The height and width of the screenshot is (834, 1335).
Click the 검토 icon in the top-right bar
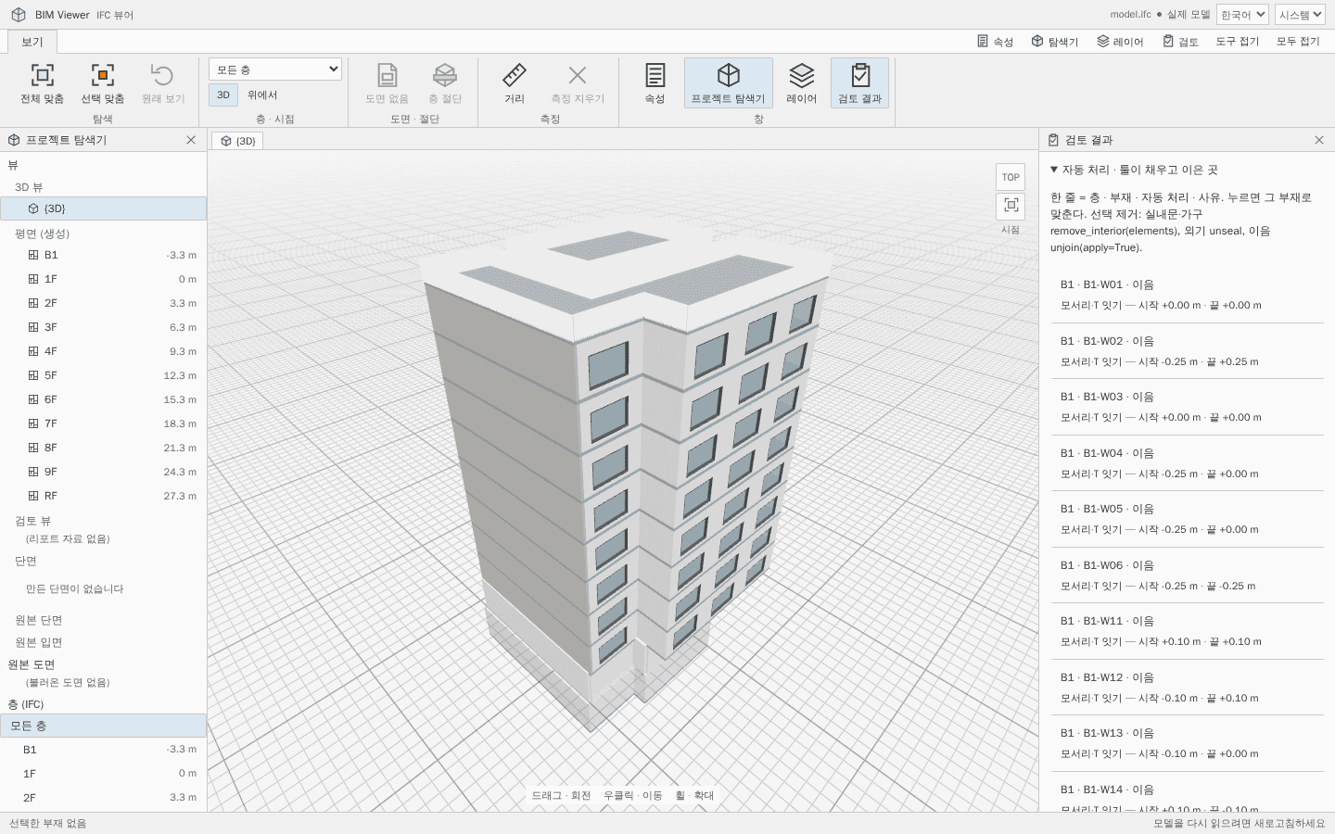[1168, 41]
